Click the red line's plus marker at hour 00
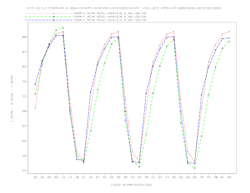The width and height of the screenshot is (250, 193). pyautogui.click(x=35, y=108)
